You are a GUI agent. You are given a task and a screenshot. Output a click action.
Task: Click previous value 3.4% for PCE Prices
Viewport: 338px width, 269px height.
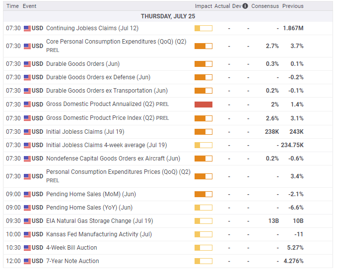[297, 176]
